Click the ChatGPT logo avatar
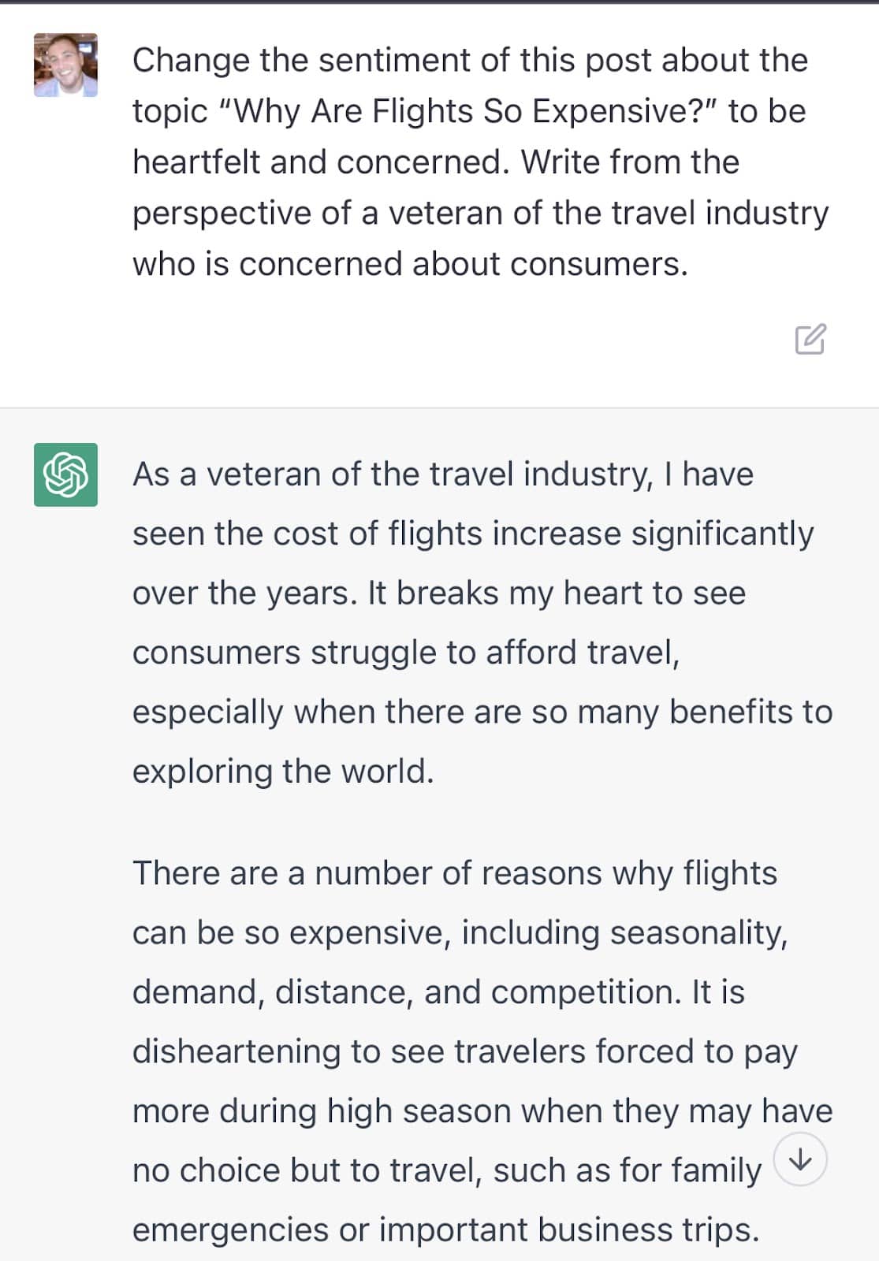 coord(65,474)
